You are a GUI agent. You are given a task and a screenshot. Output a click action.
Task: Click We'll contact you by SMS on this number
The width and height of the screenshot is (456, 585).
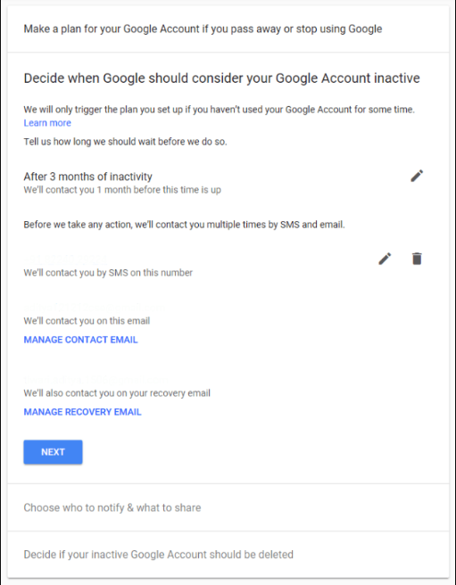(108, 273)
